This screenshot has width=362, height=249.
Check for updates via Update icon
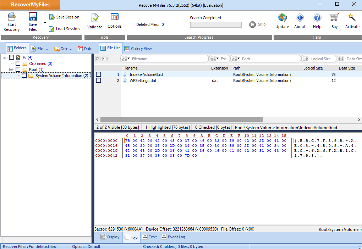tap(283, 17)
